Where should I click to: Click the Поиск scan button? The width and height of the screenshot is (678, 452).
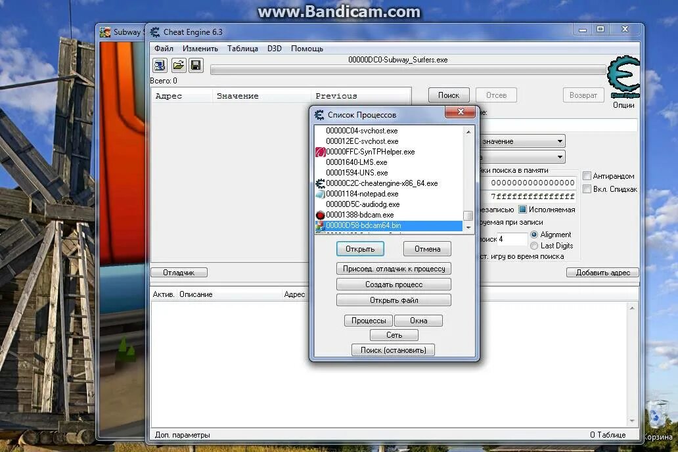coord(449,95)
